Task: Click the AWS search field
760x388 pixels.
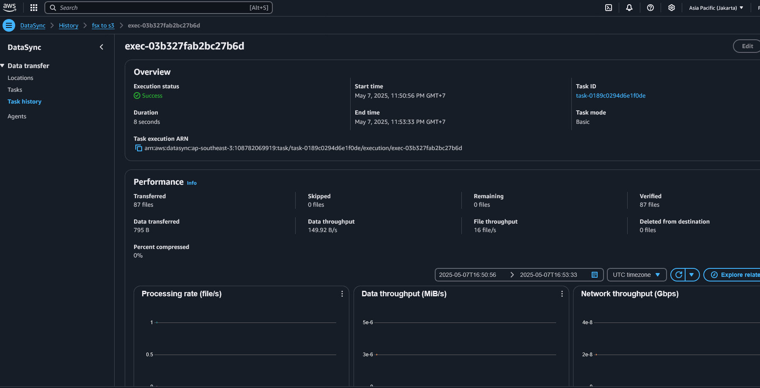Action: (x=159, y=8)
